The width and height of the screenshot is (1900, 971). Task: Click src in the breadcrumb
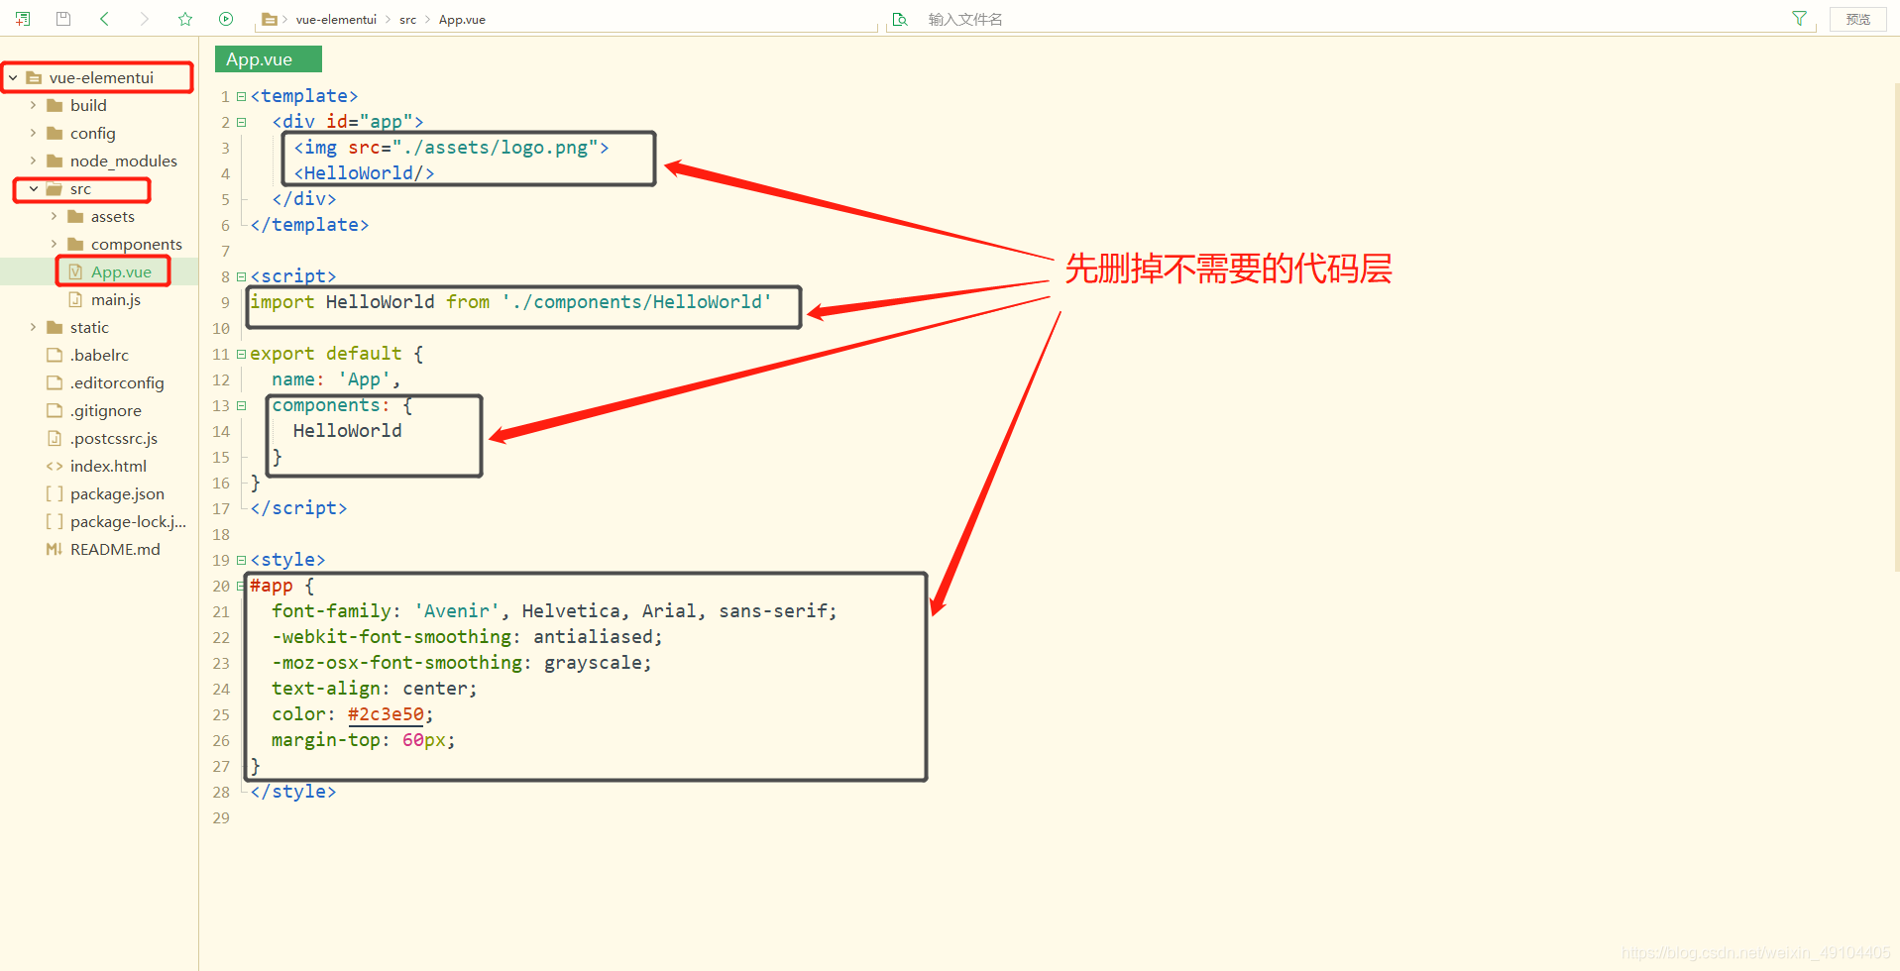pos(407,19)
